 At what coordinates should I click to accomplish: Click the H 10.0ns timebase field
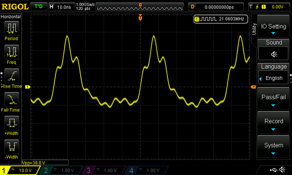[62, 7]
